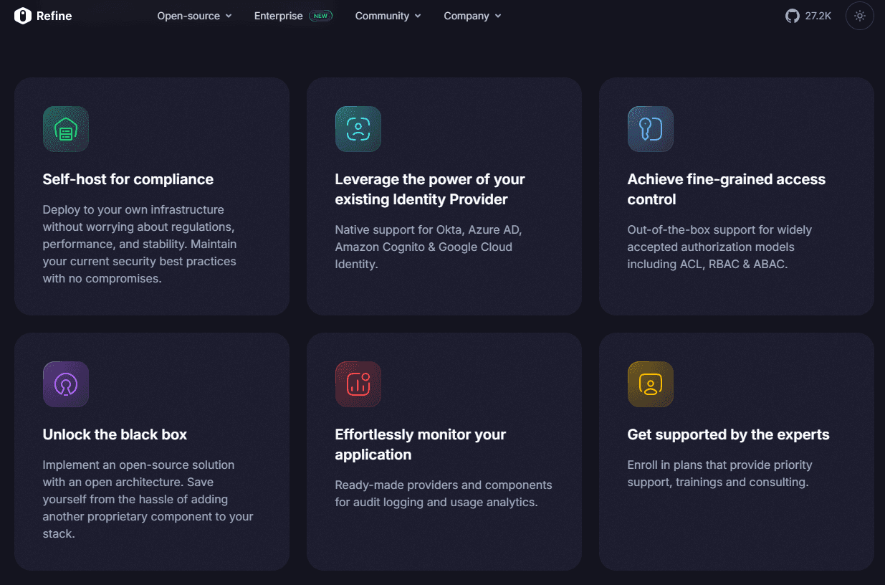Screen dimensions: 885x585
Task: Select the 'Self-host for compliance' heading
Action: point(128,179)
